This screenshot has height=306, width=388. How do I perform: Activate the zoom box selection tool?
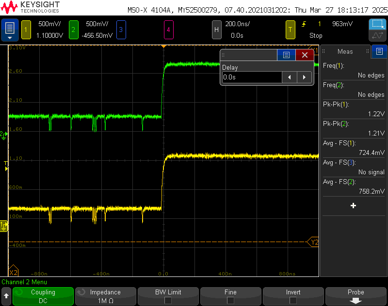click(377, 24)
